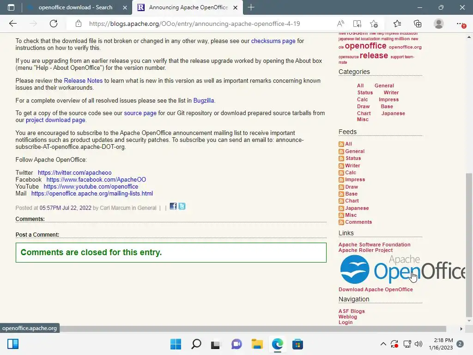Open Edge Settings and more menu

click(x=461, y=24)
